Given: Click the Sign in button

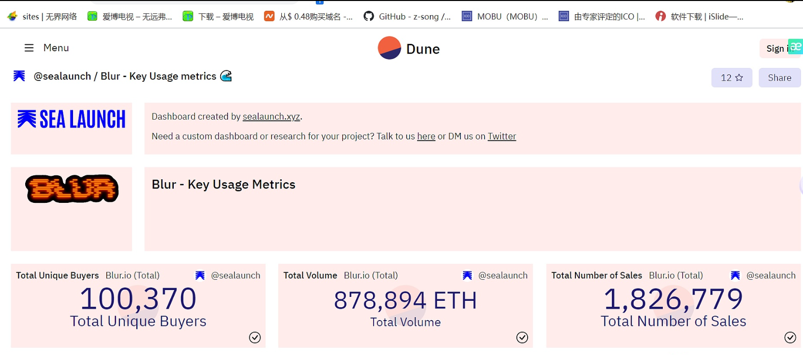Looking at the screenshot, I should tap(776, 48).
